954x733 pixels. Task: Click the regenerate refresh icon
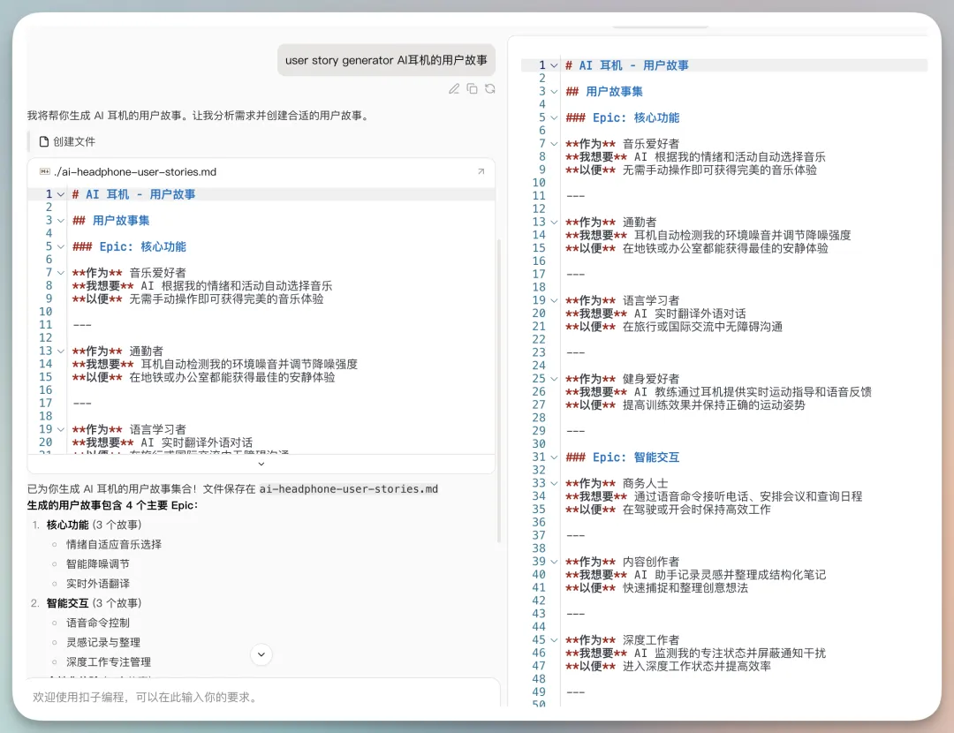pos(489,88)
